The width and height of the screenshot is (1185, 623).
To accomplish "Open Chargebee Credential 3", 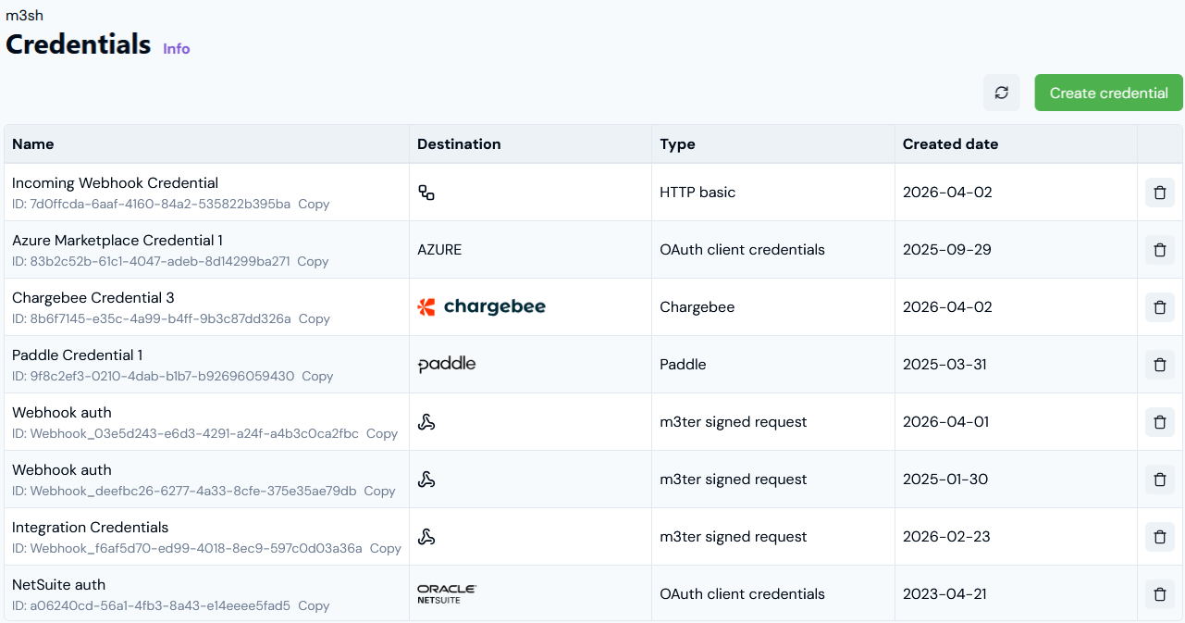I will [93, 298].
